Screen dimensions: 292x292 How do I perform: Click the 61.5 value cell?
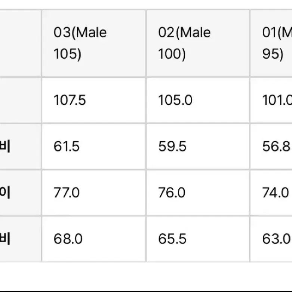(93, 146)
